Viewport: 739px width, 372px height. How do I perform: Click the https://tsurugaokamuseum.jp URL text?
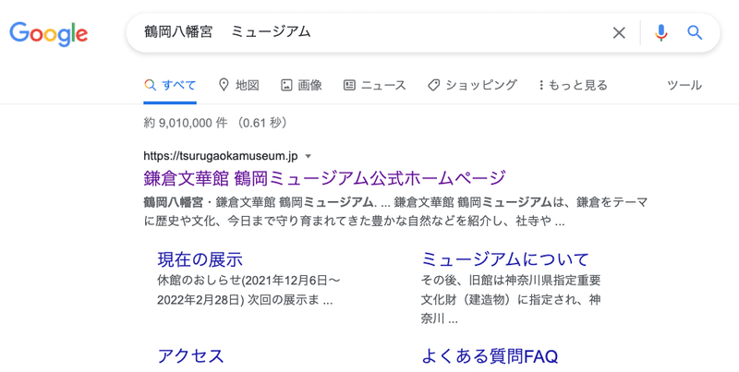tap(221, 156)
